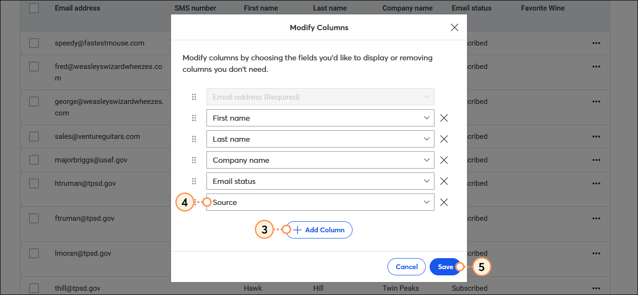This screenshot has height=295, width=638.
Task: Open more options for speedy@fastestmouse.com
Action: tap(596, 43)
